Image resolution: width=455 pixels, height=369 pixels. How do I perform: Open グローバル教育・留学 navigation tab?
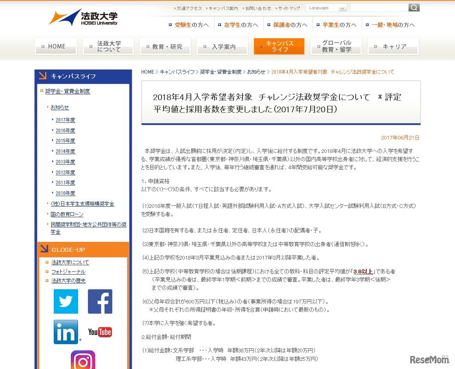(x=336, y=46)
